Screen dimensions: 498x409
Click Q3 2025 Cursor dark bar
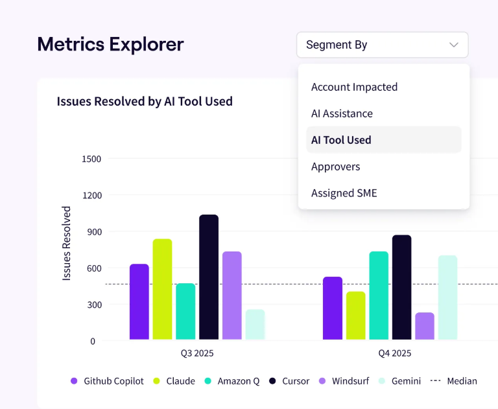point(209,277)
